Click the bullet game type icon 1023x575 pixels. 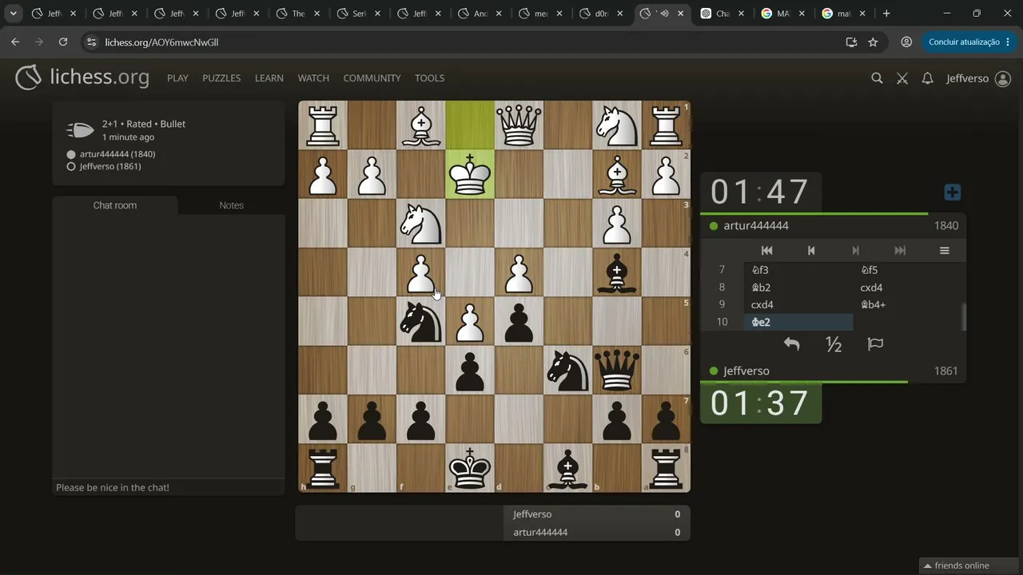(80, 130)
